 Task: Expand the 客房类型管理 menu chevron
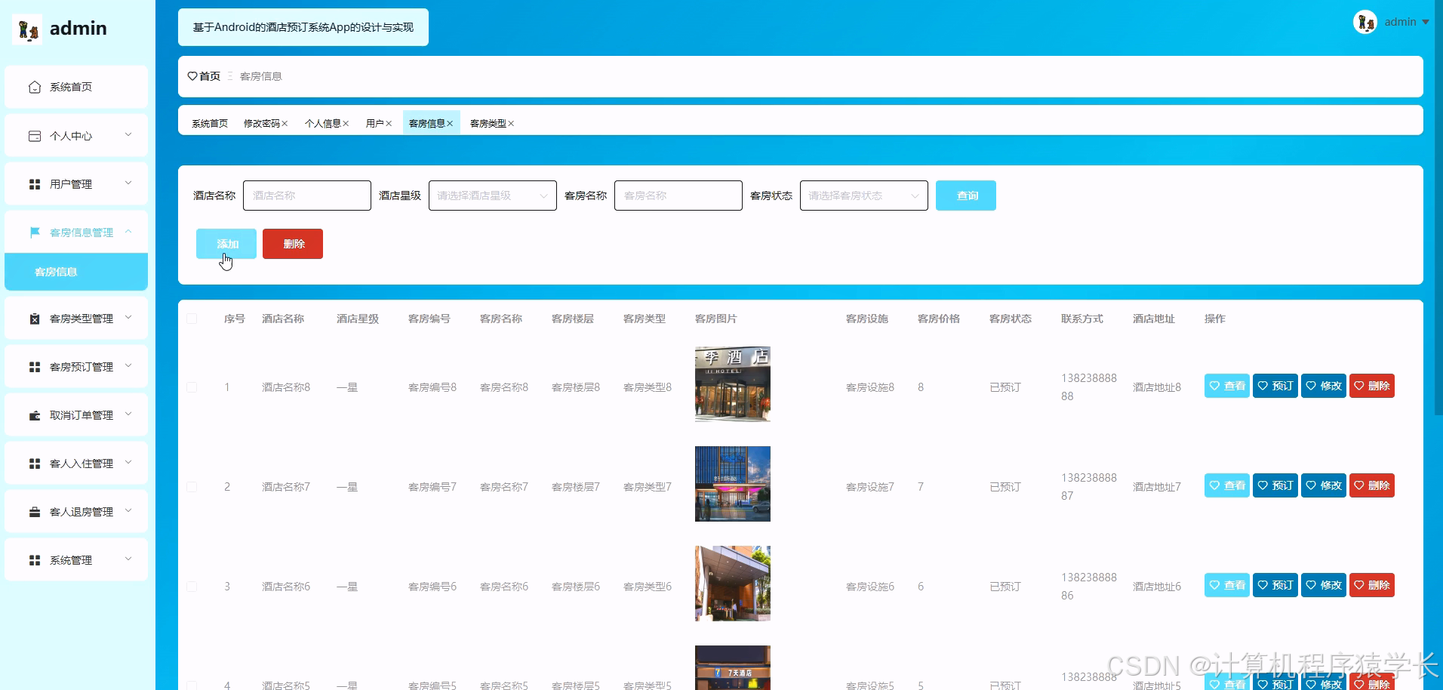pos(128,317)
